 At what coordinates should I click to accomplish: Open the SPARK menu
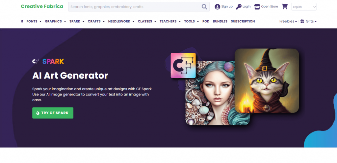point(75,21)
